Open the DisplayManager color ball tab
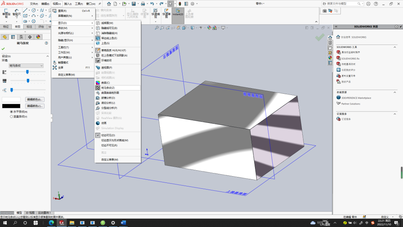 click(x=38, y=37)
